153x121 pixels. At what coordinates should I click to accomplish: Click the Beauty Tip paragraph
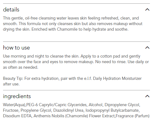click(x=72, y=81)
